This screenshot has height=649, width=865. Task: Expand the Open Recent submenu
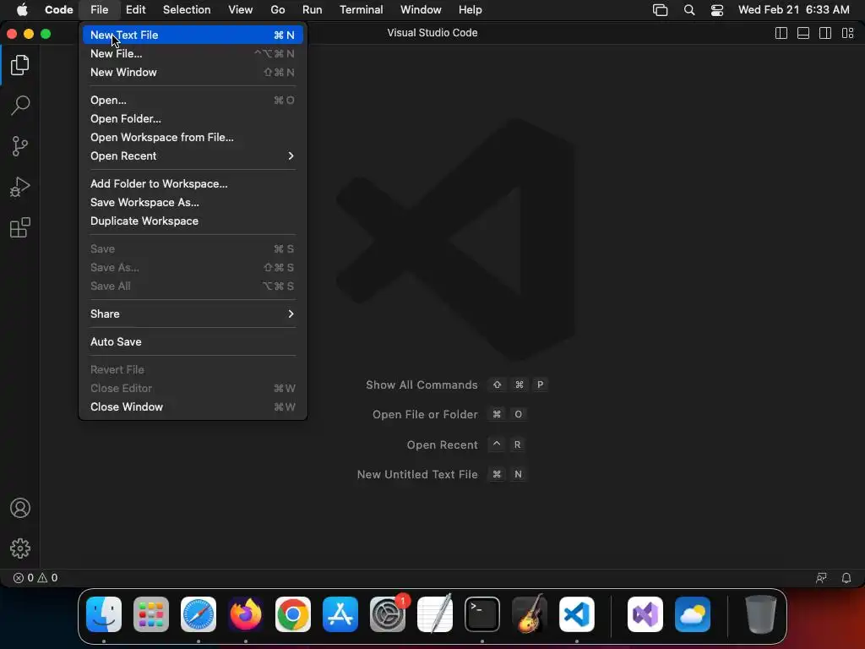click(x=193, y=156)
